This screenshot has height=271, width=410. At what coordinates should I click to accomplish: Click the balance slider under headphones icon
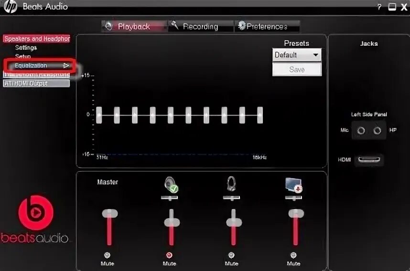coord(231,198)
